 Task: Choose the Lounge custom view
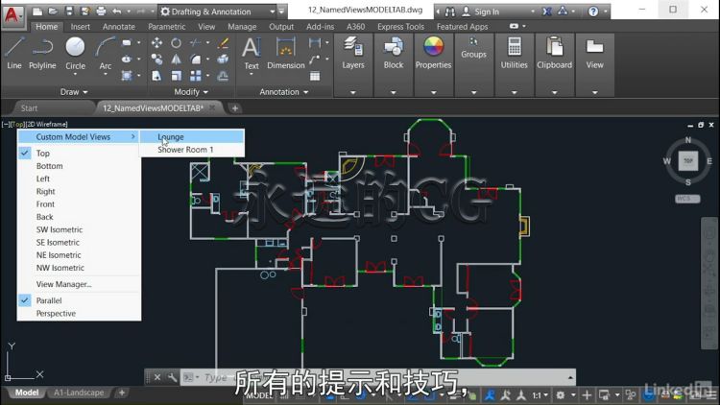pos(192,137)
